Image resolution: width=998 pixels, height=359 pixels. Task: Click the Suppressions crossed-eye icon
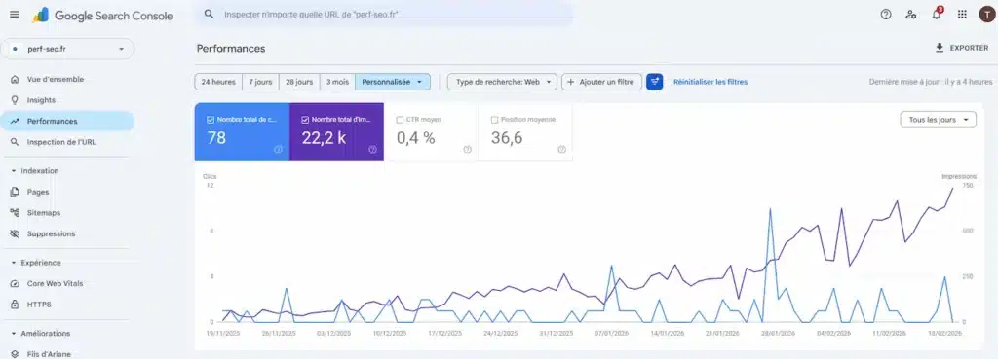click(x=15, y=233)
